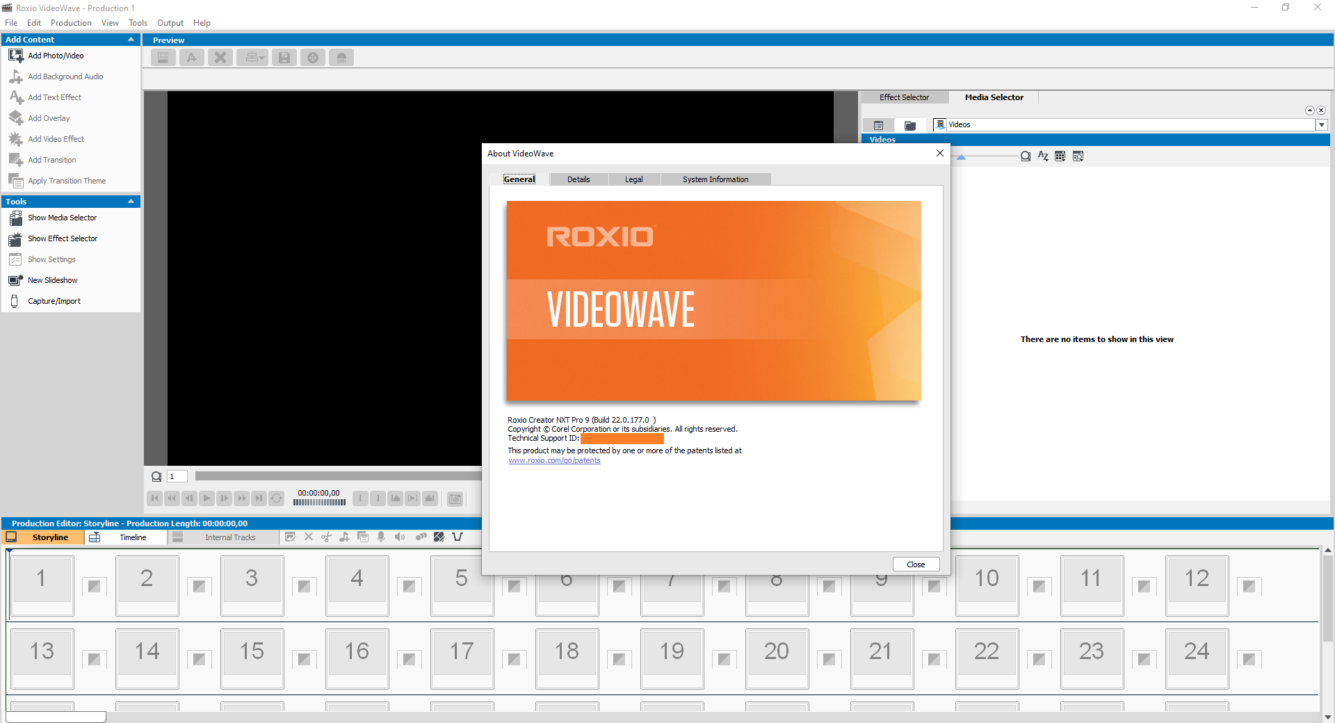The image size is (1335, 723).
Task: Click the Add Transition icon
Action: click(16, 160)
